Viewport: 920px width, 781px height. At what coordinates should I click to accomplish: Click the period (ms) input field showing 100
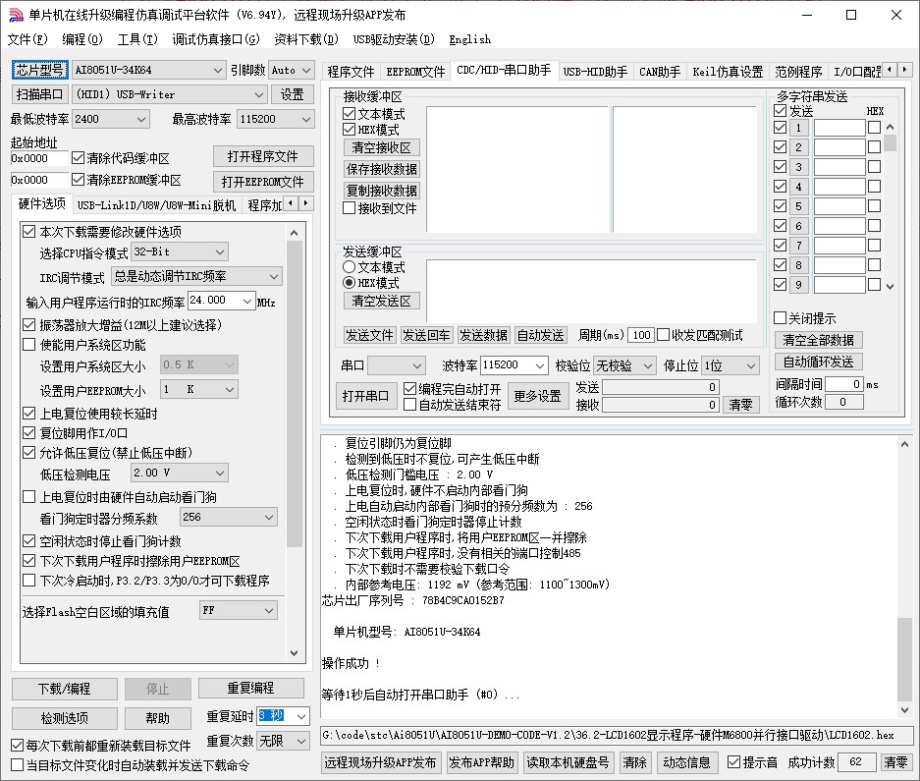[641, 335]
